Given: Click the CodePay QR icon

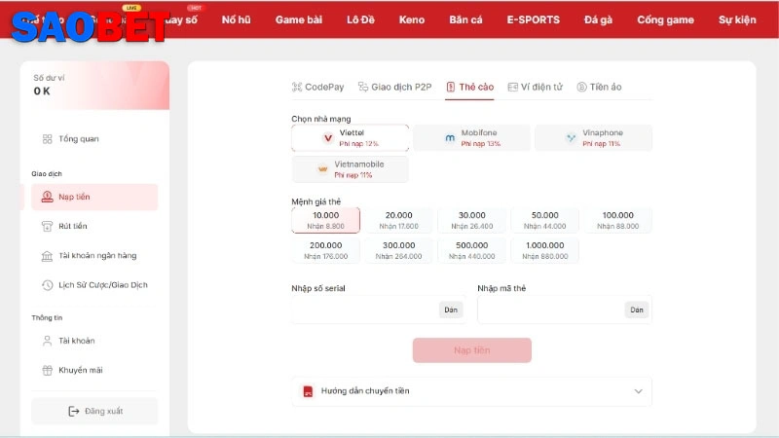Looking at the screenshot, I should click(x=297, y=87).
